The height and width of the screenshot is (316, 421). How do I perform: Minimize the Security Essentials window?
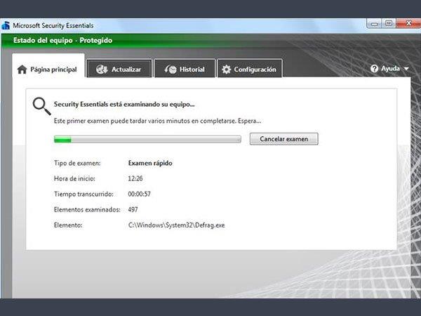click(374, 23)
